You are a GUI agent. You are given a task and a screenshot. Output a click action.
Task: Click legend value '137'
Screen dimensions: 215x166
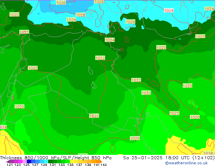pyautogui.click(x=79, y=165)
